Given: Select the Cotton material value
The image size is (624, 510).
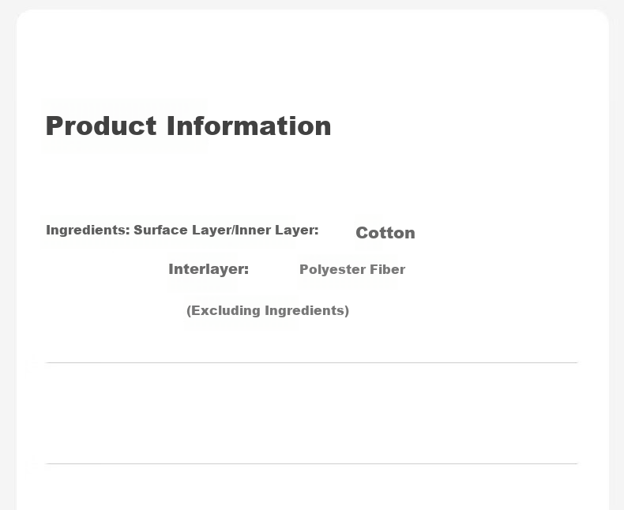Looking at the screenshot, I should (x=385, y=233).
